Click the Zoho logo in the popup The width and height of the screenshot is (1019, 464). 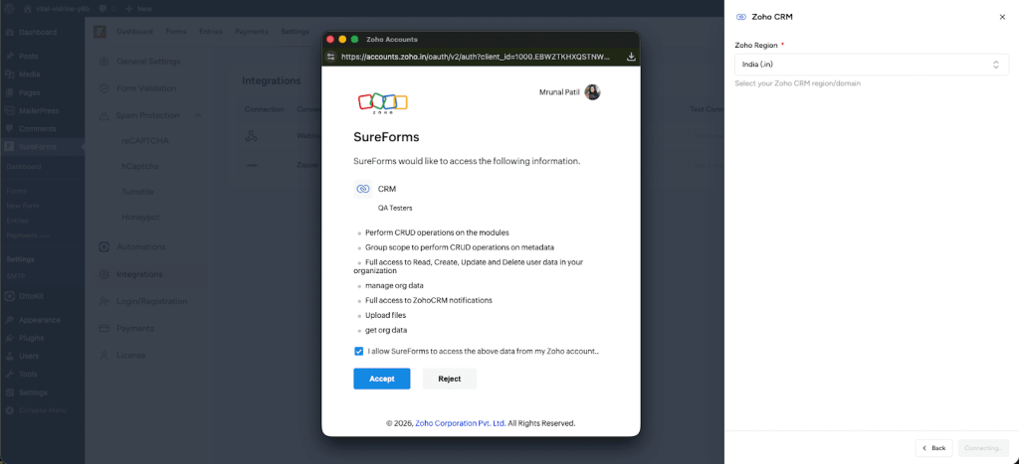[383, 101]
